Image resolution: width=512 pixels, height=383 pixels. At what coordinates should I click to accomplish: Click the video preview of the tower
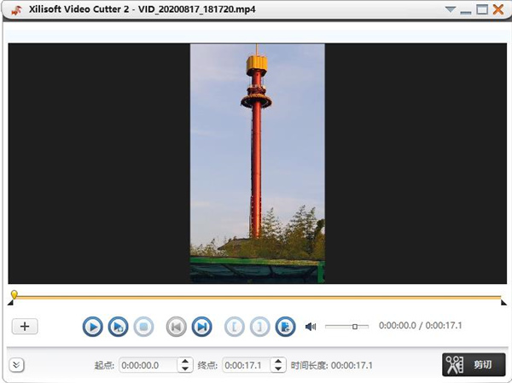258,163
